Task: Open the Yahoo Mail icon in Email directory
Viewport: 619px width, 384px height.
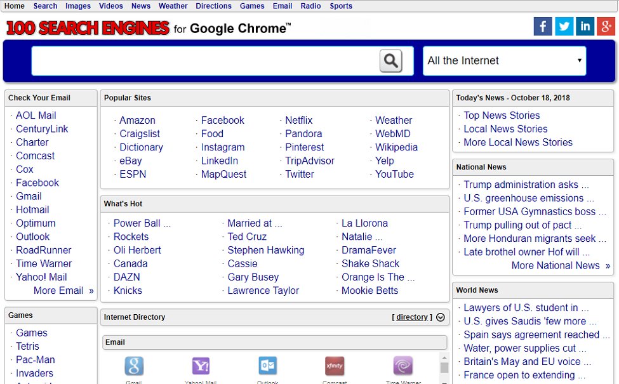Action: tap(201, 366)
